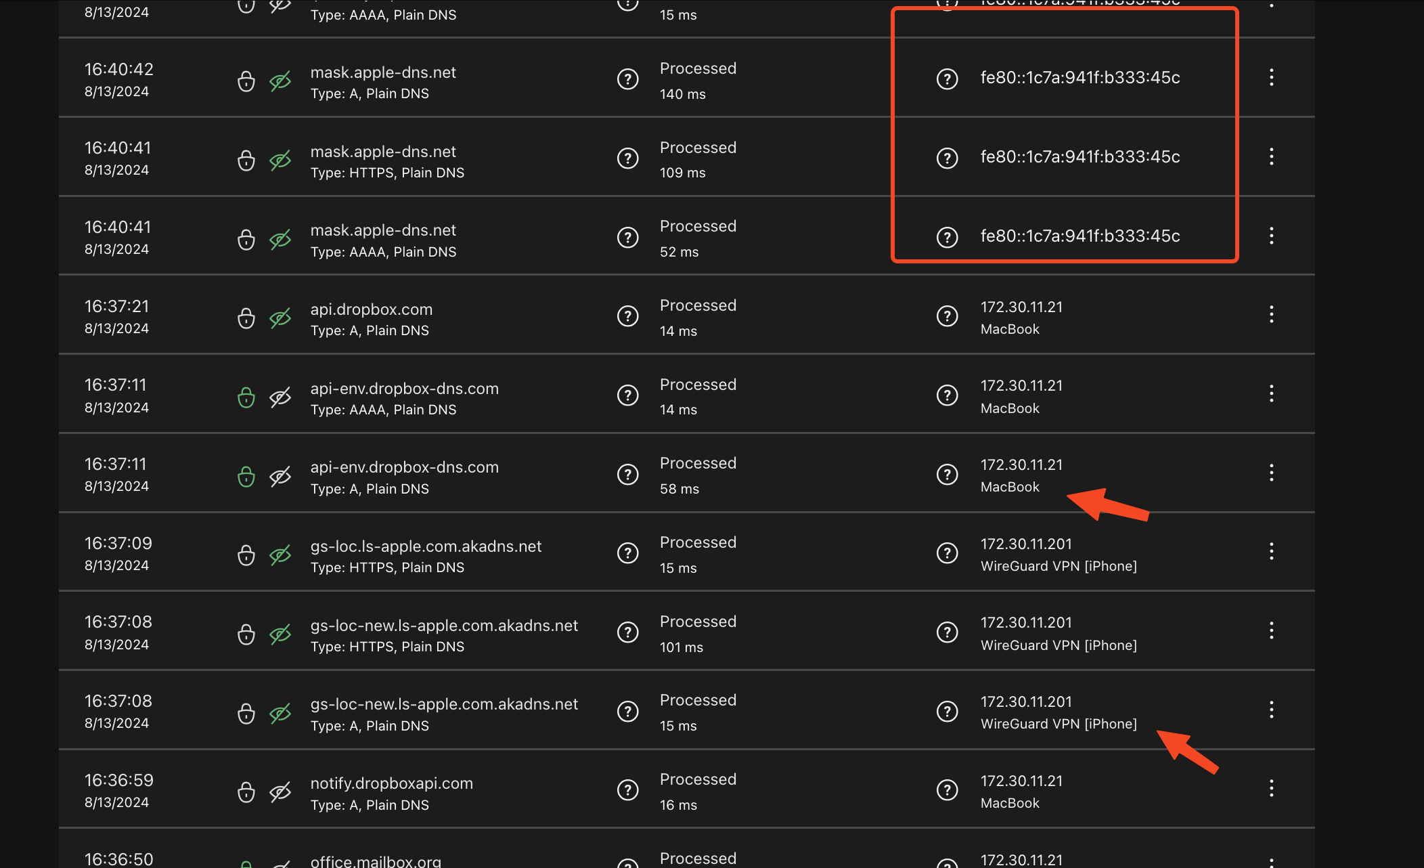Click lock icon for api.dropbox.com row
The width and height of the screenshot is (1424, 868).
tap(246, 318)
